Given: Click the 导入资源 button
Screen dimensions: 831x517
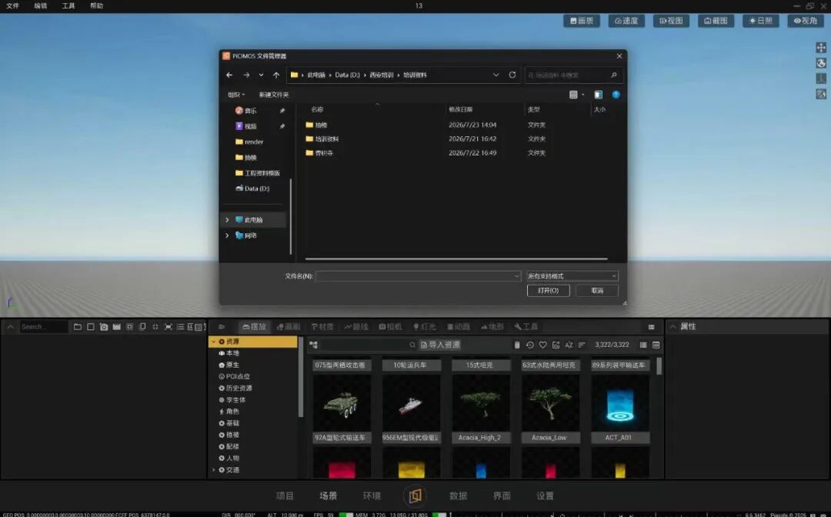Looking at the screenshot, I should click(440, 345).
